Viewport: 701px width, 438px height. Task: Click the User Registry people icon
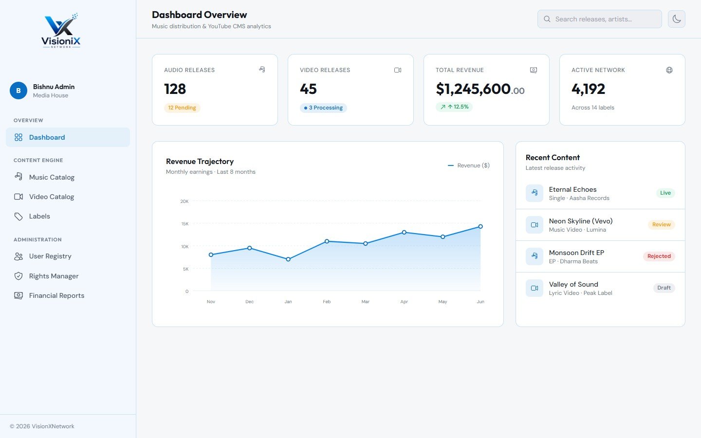click(18, 256)
